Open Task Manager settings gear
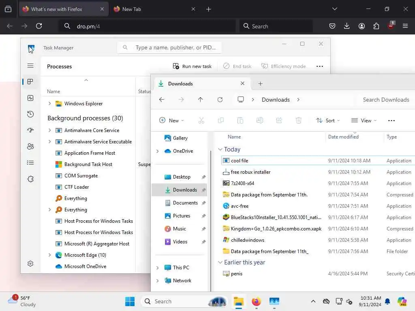 (30, 264)
